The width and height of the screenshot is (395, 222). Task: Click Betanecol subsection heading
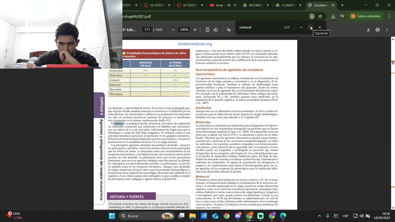click(202, 177)
